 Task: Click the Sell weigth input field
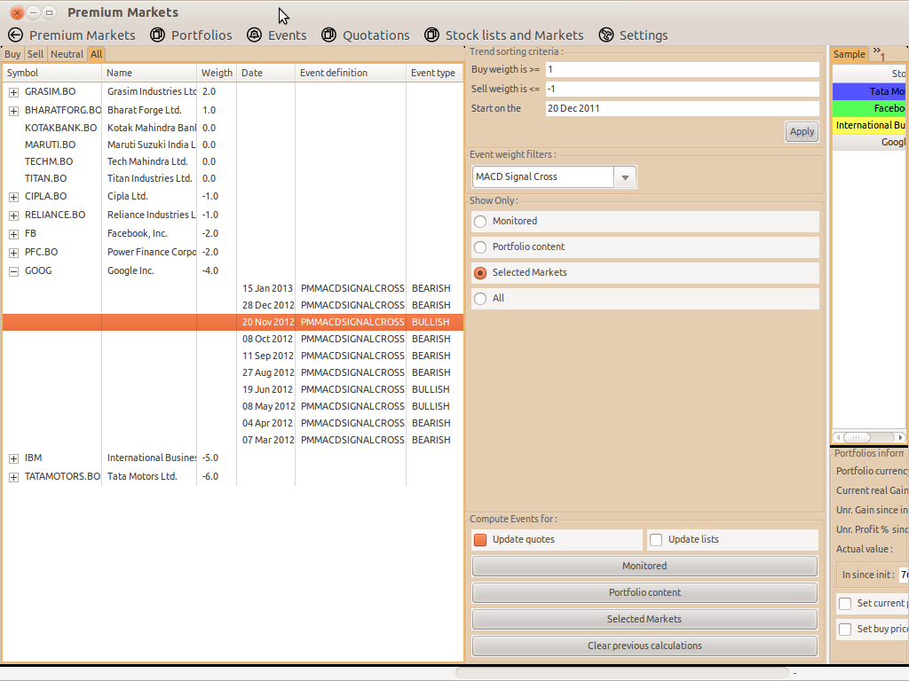[x=683, y=90]
